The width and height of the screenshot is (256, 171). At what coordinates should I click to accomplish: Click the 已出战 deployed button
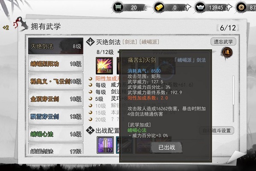pyautogui.click(x=167, y=147)
